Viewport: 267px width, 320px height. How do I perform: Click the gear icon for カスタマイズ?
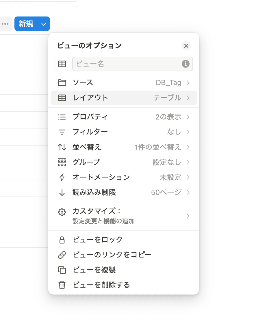[x=62, y=212]
